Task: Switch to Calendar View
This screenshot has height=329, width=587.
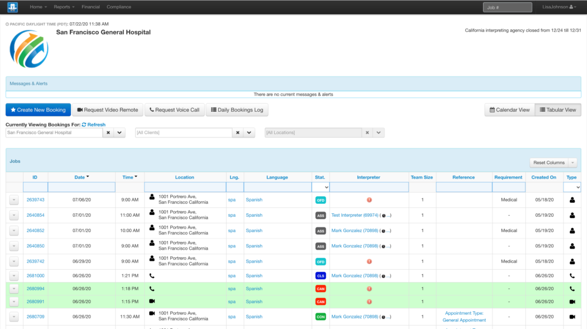Action: pyautogui.click(x=510, y=110)
